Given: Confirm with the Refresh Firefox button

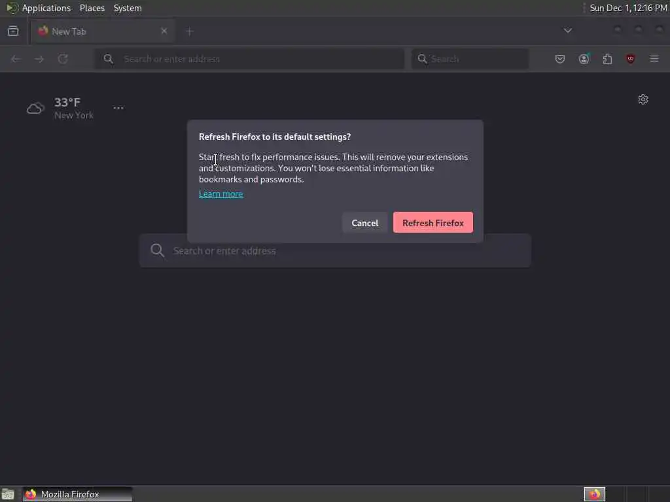Looking at the screenshot, I should pos(433,222).
